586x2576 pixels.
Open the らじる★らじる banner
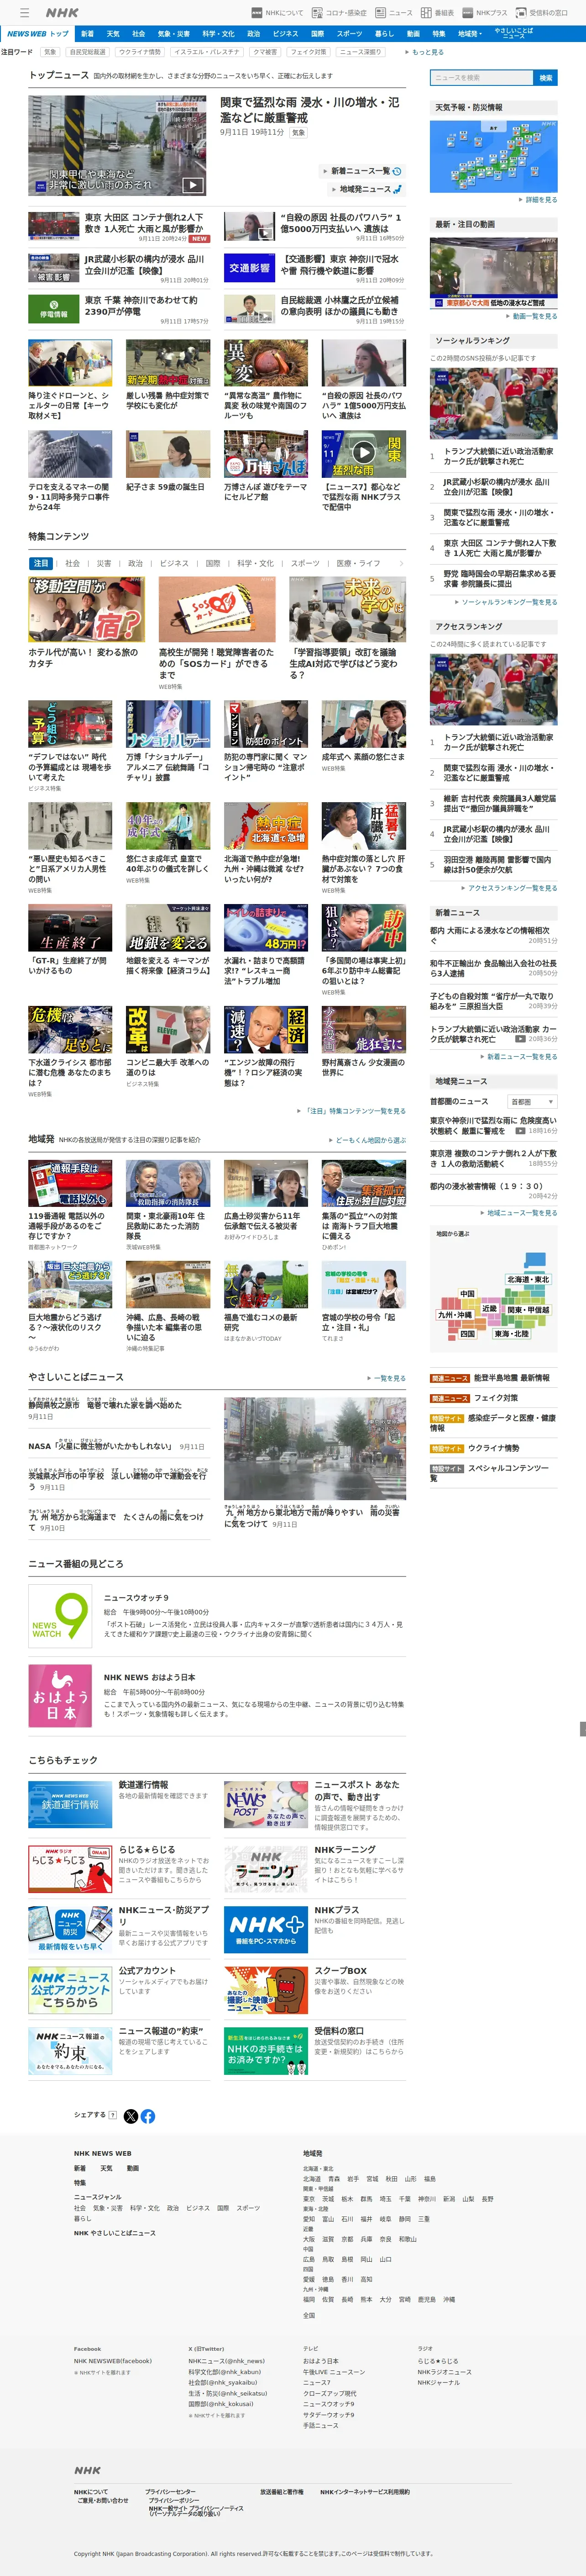[70, 1868]
